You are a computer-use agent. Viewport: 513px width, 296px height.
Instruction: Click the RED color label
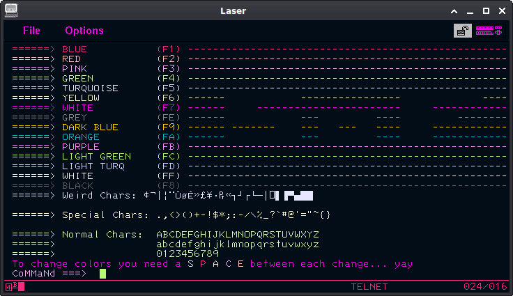pyautogui.click(x=71, y=59)
